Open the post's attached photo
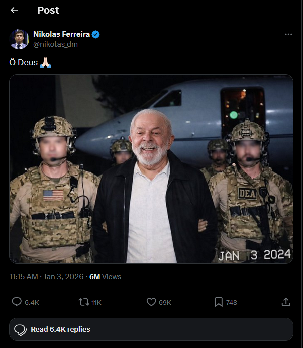The image size is (303, 348). click(151, 169)
